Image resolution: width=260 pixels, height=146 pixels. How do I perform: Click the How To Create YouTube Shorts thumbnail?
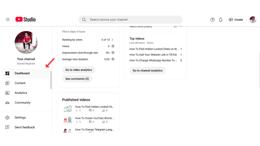68,120
